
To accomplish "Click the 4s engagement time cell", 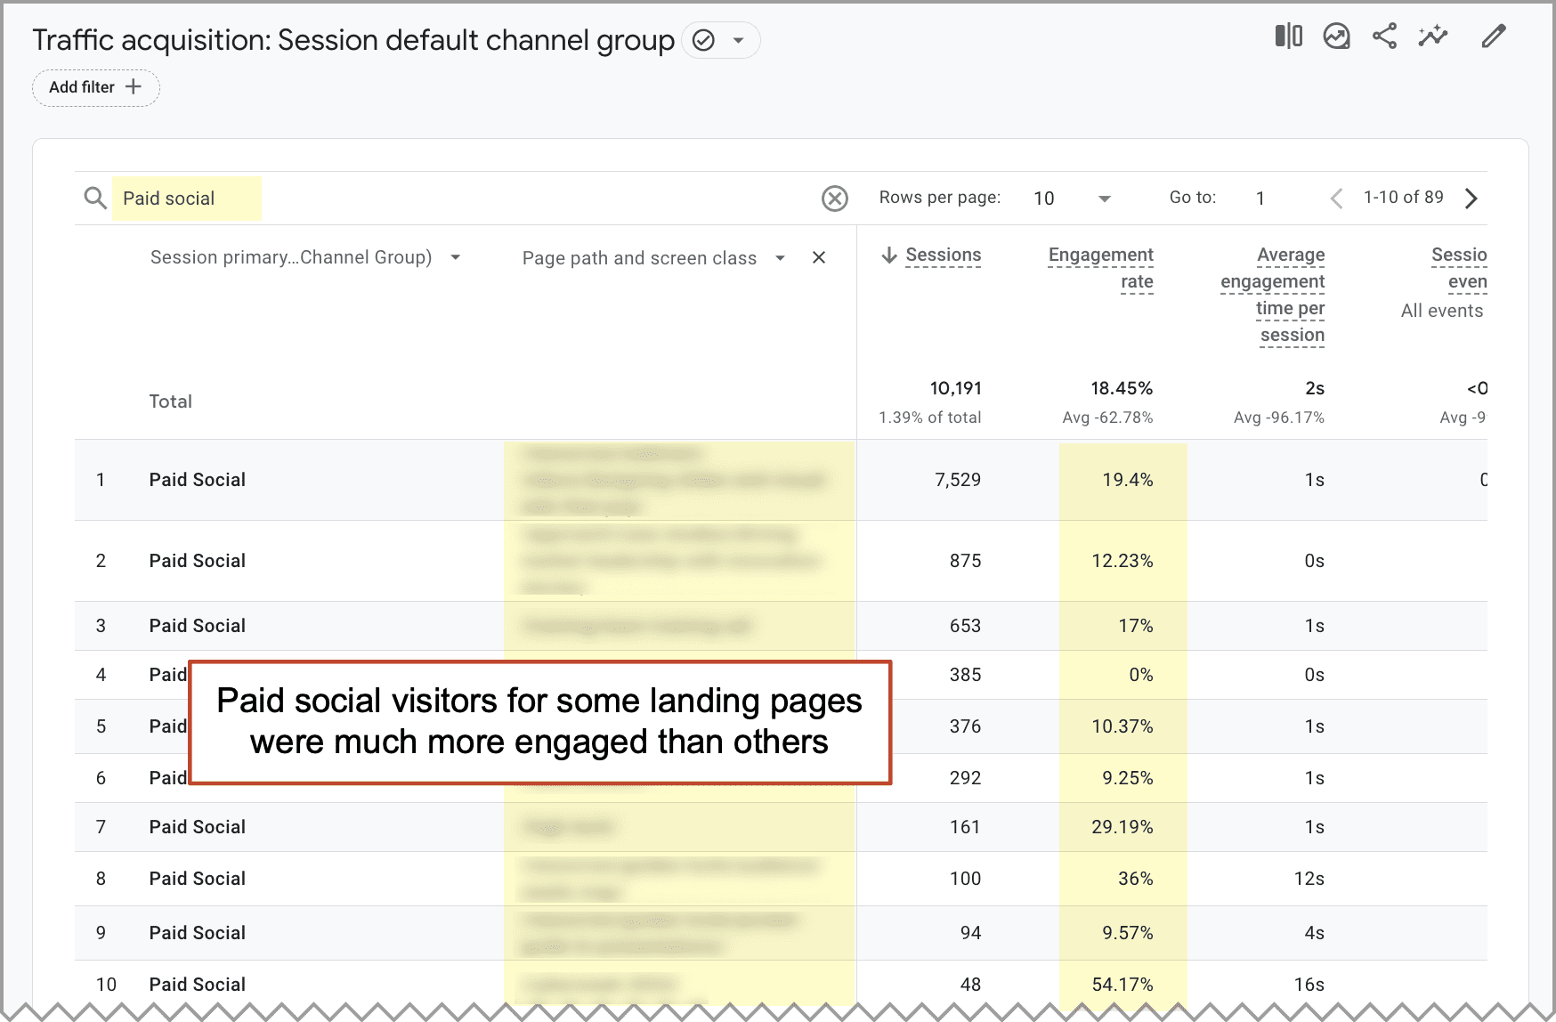I will 1315,933.
